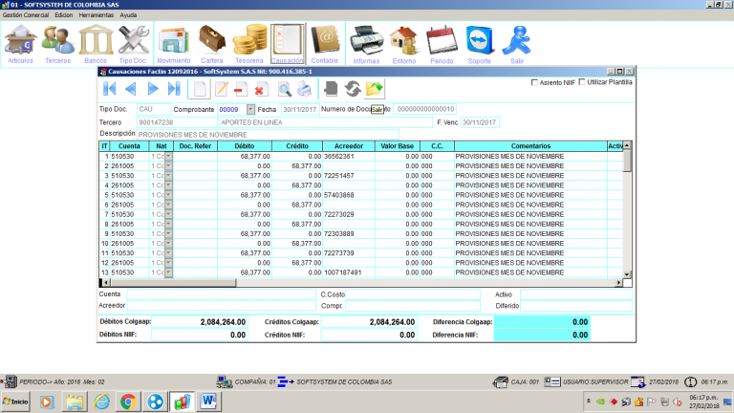The width and height of the screenshot is (734, 413).
Task: Print the causación document
Action: pos(305,89)
